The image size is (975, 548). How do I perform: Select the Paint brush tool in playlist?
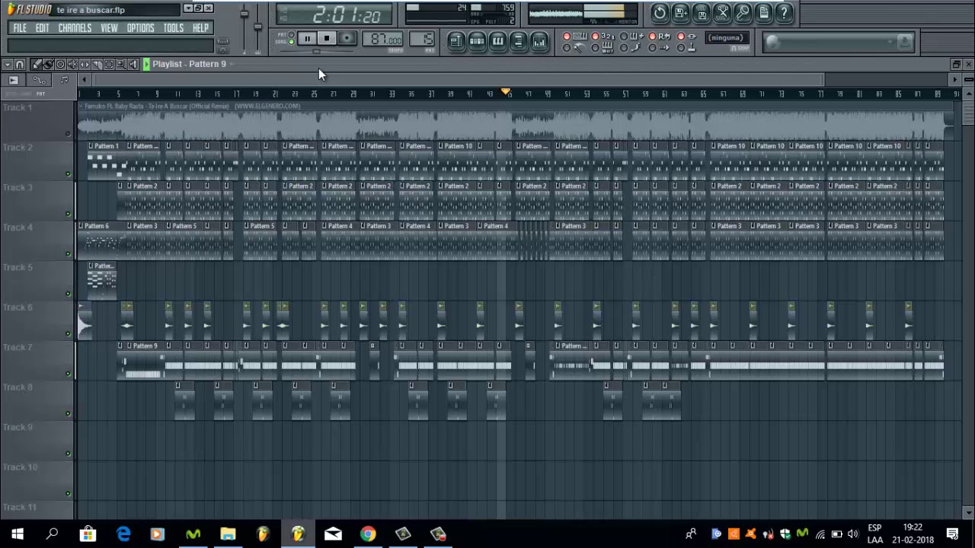point(48,65)
